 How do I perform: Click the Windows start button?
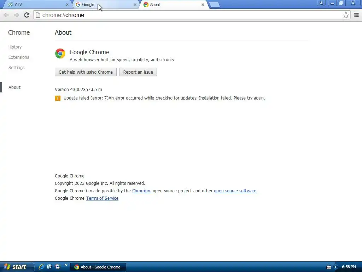click(x=17, y=267)
